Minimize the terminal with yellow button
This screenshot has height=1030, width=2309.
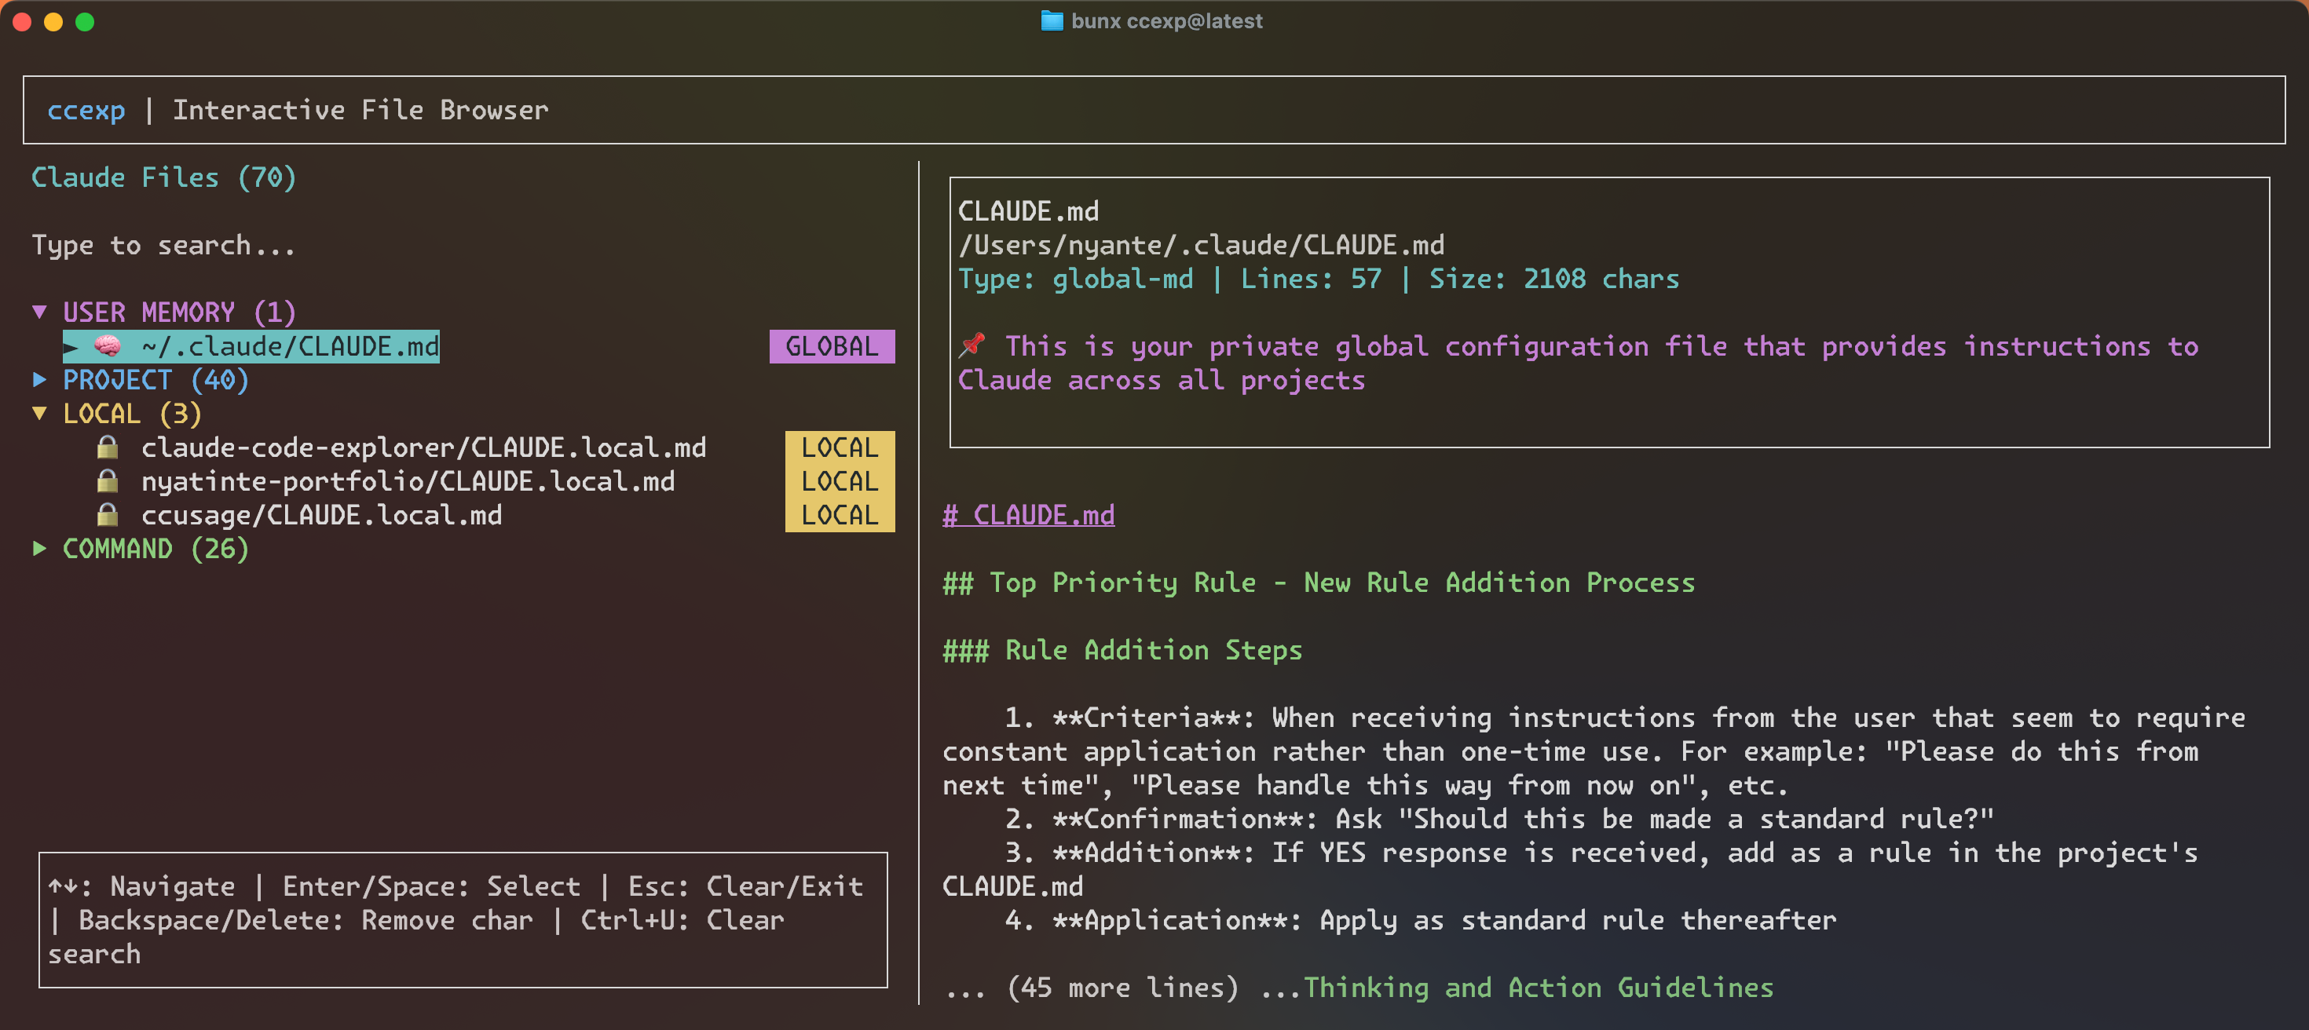click(x=53, y=21)
